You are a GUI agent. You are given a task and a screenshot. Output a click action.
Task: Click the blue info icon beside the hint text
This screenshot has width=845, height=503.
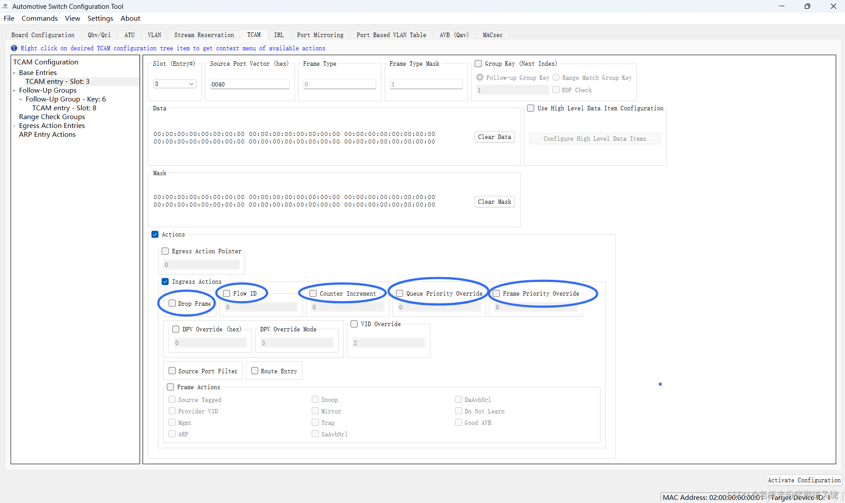click(x=14, y=48)
